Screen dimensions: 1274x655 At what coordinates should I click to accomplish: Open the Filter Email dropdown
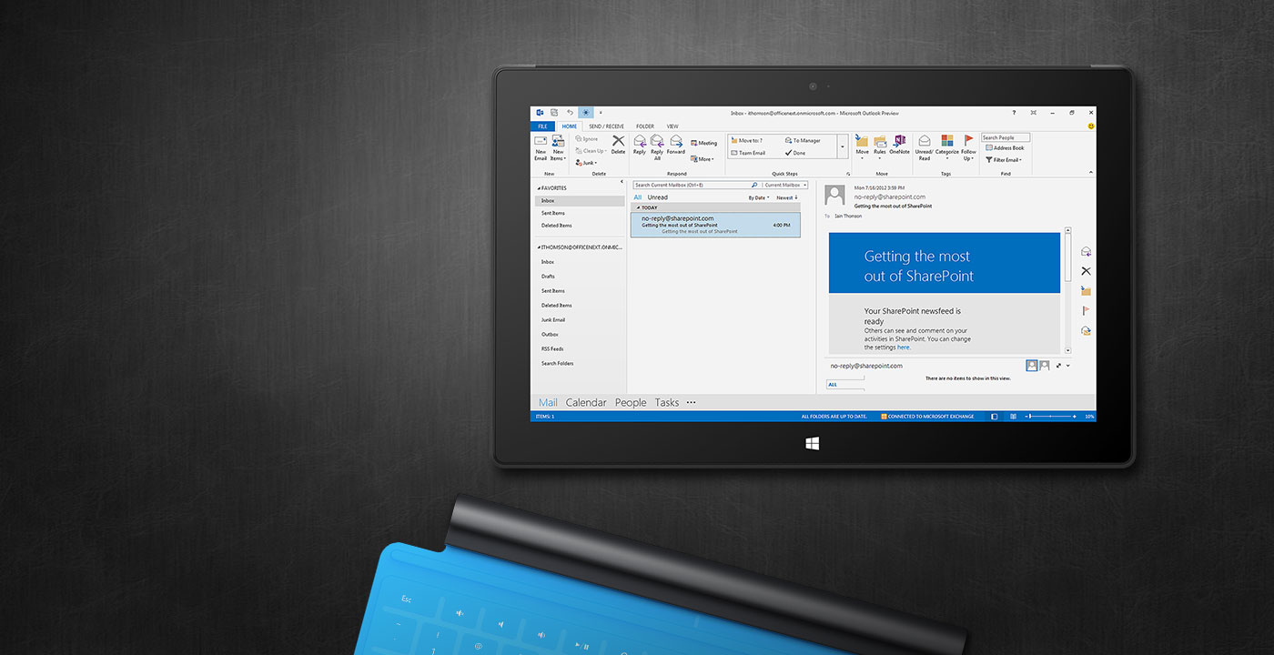pos(1004,160)
